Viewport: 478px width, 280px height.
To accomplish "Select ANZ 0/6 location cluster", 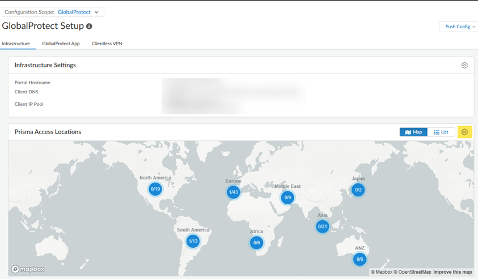I will pos(359,259).
